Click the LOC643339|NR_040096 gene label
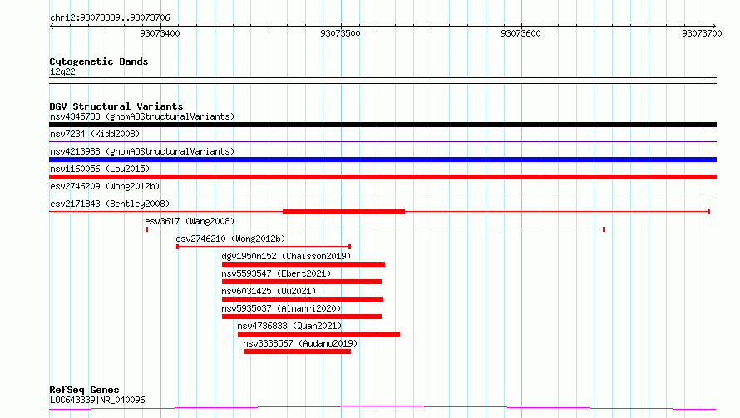Screen dimensions: 740x418 97,400
